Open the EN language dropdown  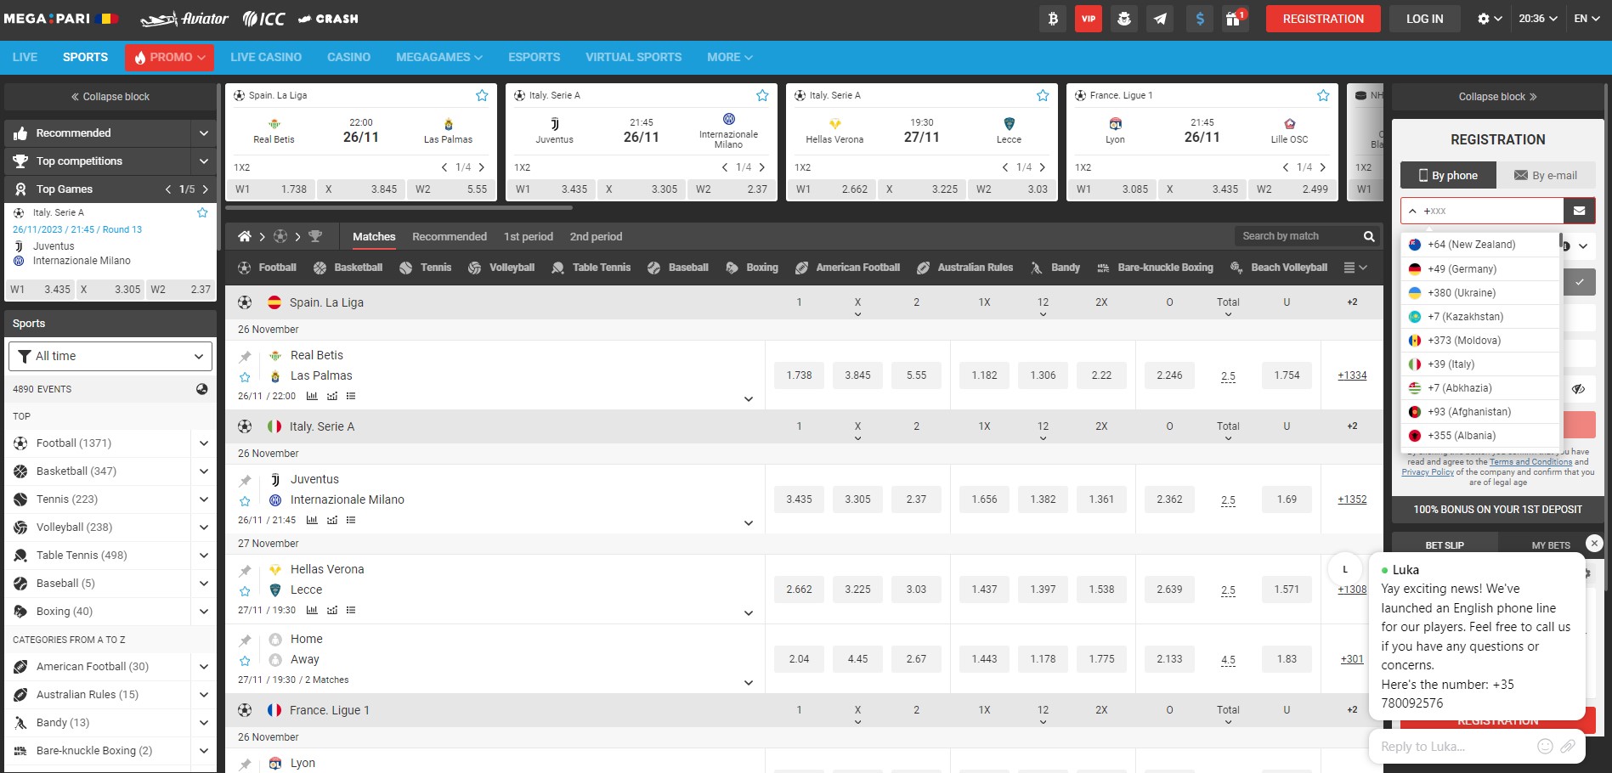pos(1587,19)
